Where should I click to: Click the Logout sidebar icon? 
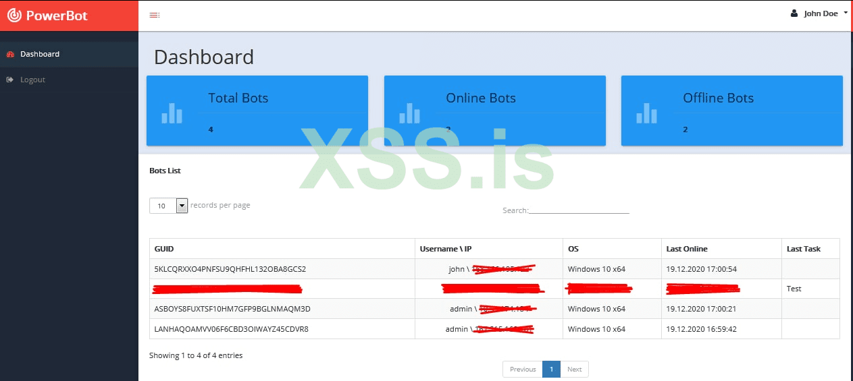coord(10,80)
